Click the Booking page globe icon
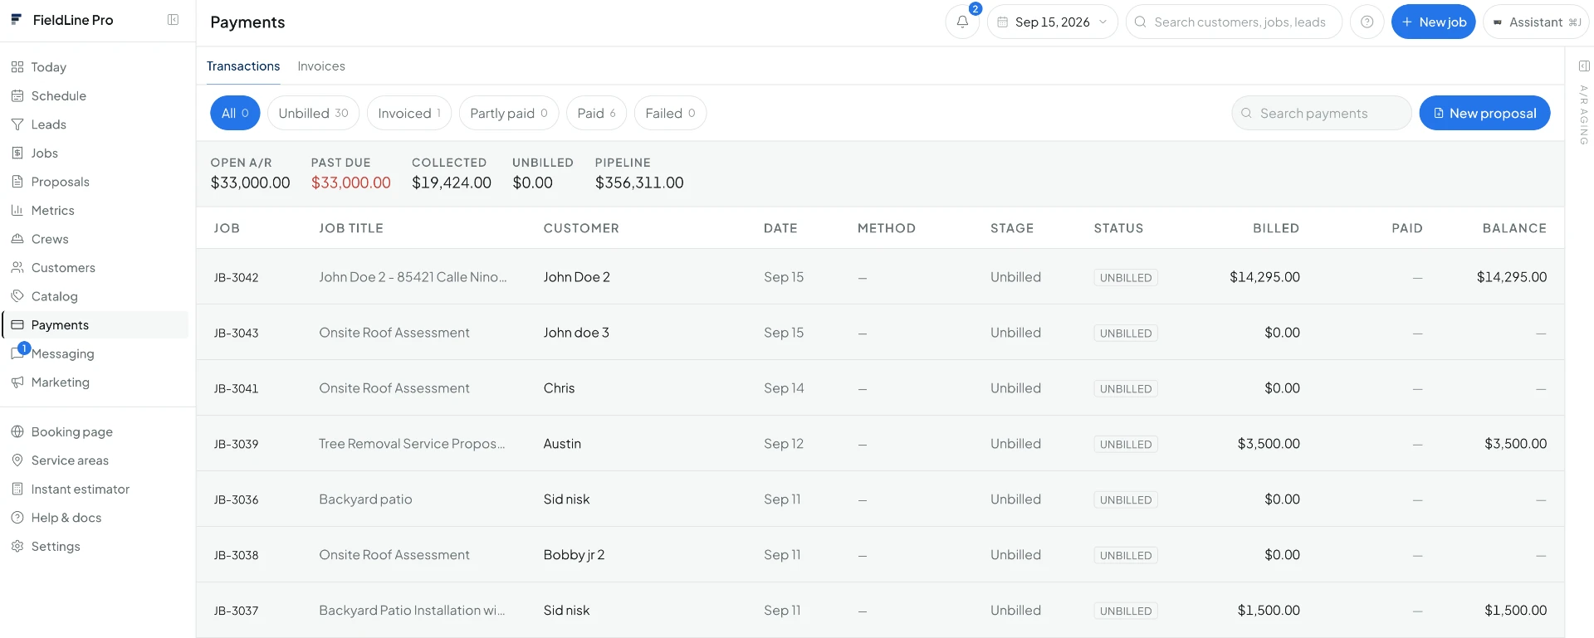The image size is (1594, 638). coord(17,432)
